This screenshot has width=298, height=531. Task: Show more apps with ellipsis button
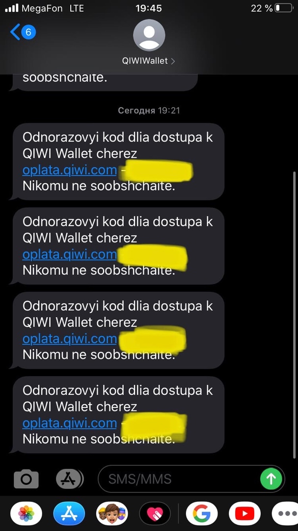click(x=286, y=513)
